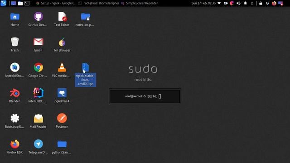290x163 pixels.
Task: Select the Postman desktop icon
Action: click(x=62, y=121)
